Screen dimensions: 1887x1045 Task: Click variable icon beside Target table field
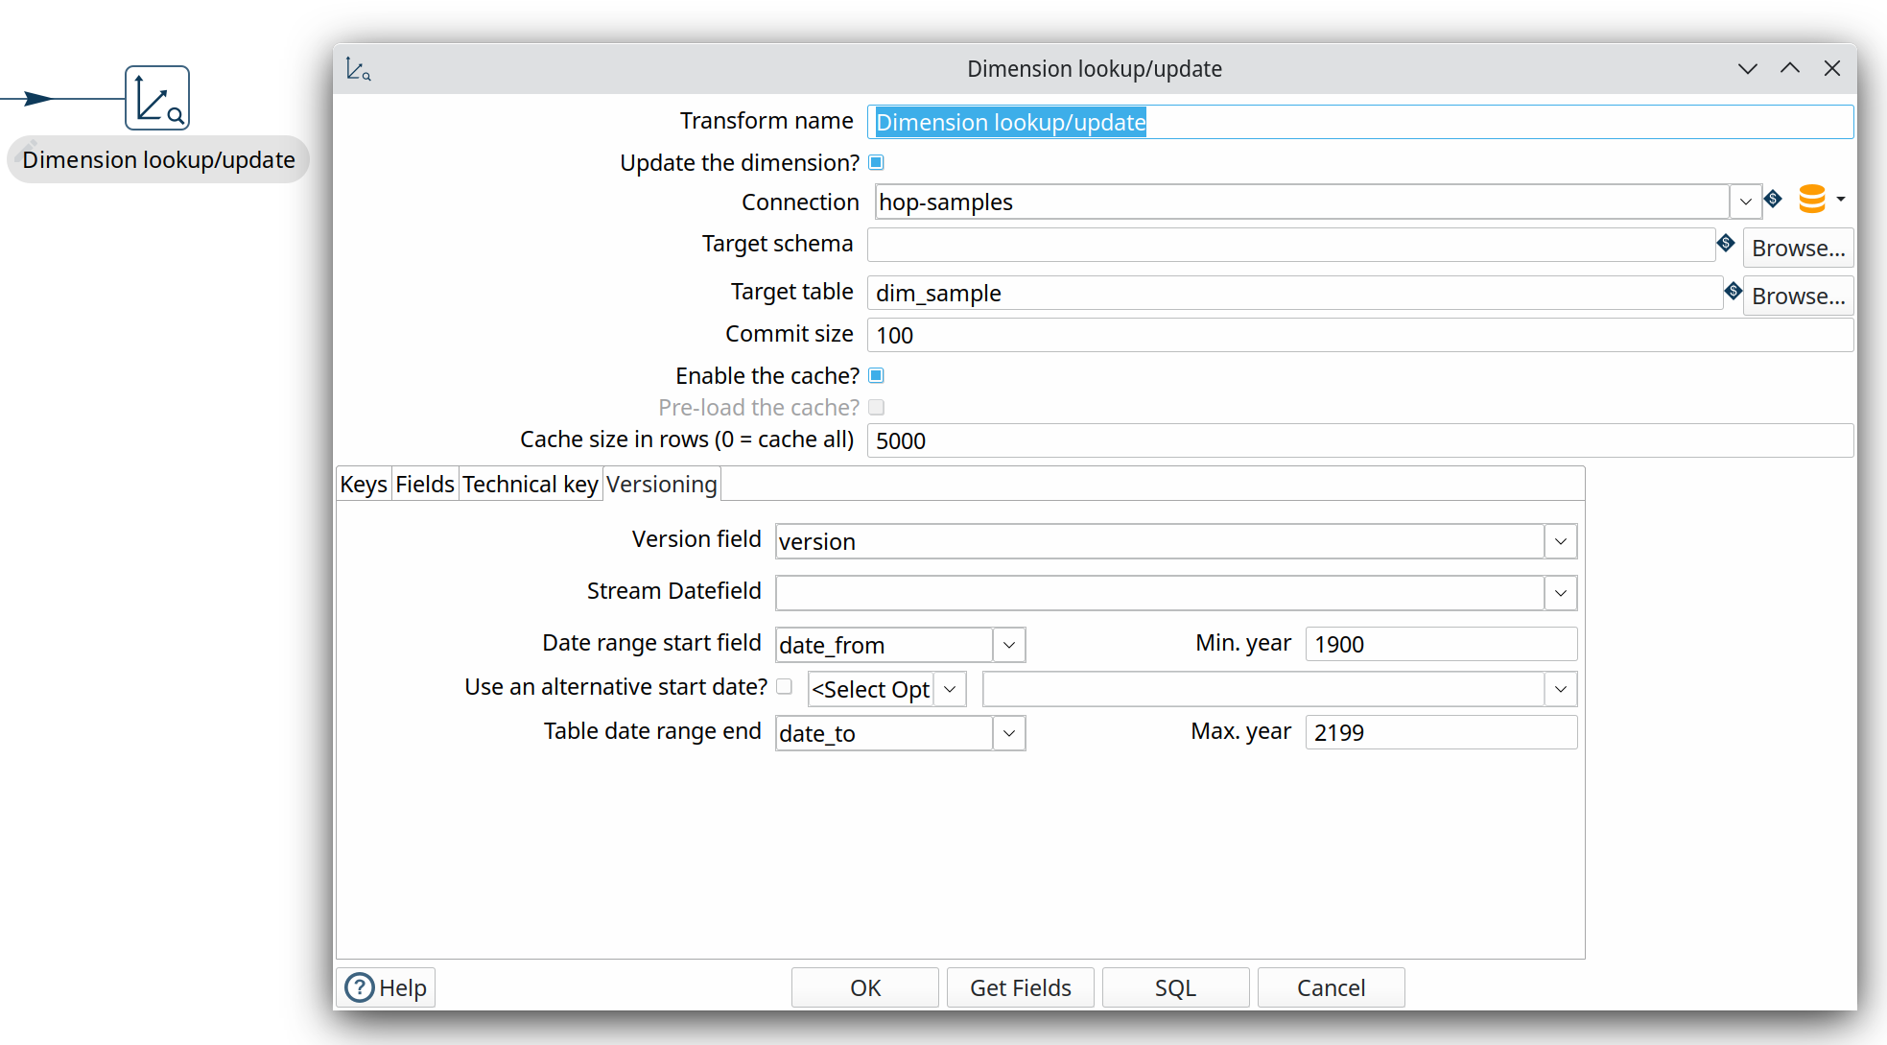click(x=1733, y=291)
